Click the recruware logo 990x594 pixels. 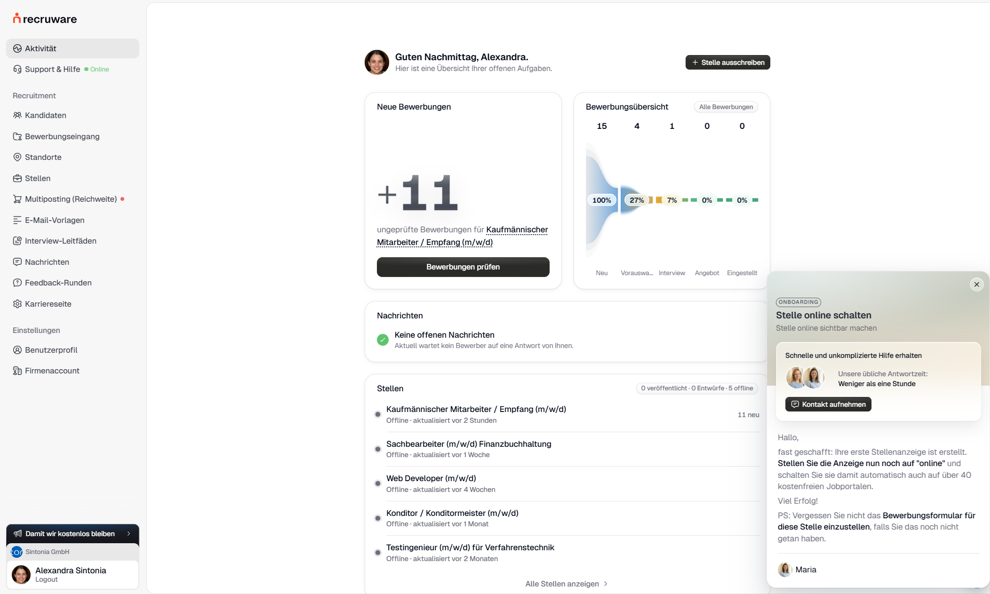[x=45, y=19]
